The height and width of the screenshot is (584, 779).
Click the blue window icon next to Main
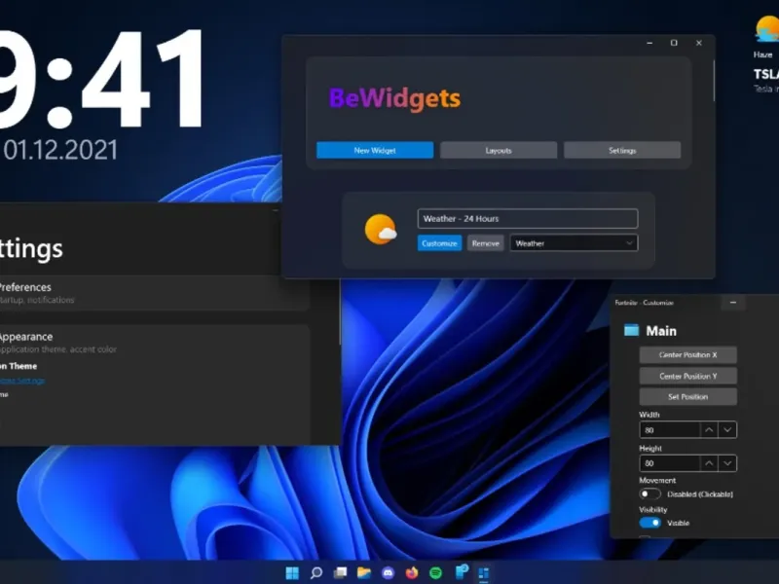(631, 330)
